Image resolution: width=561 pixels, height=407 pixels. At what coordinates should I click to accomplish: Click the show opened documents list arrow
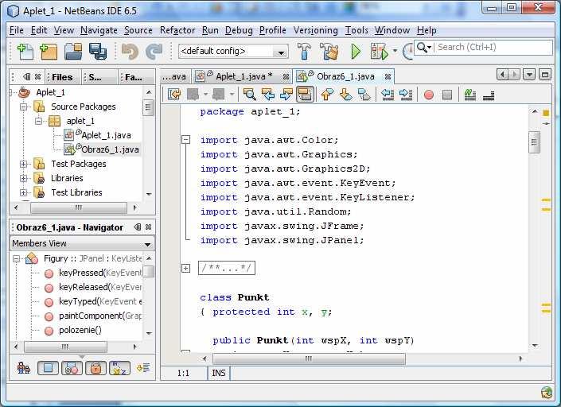(529, 75)
